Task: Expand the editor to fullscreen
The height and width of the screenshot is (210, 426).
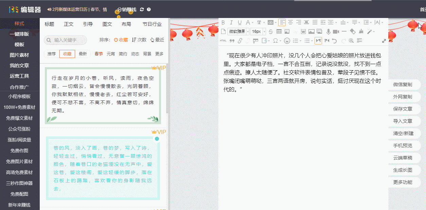Action: (x=384, y=41)
